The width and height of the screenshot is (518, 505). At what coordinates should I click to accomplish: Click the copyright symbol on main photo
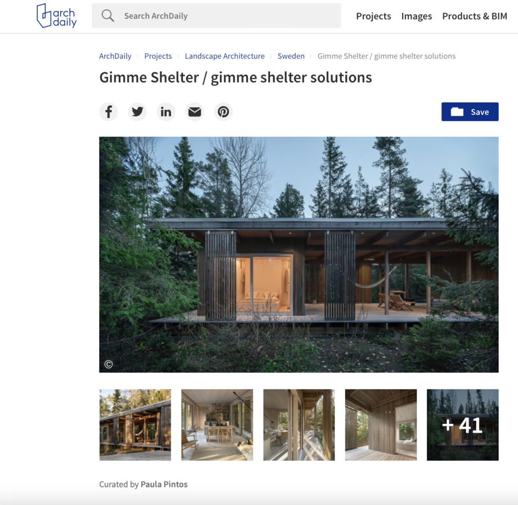(x=109, y=364)
